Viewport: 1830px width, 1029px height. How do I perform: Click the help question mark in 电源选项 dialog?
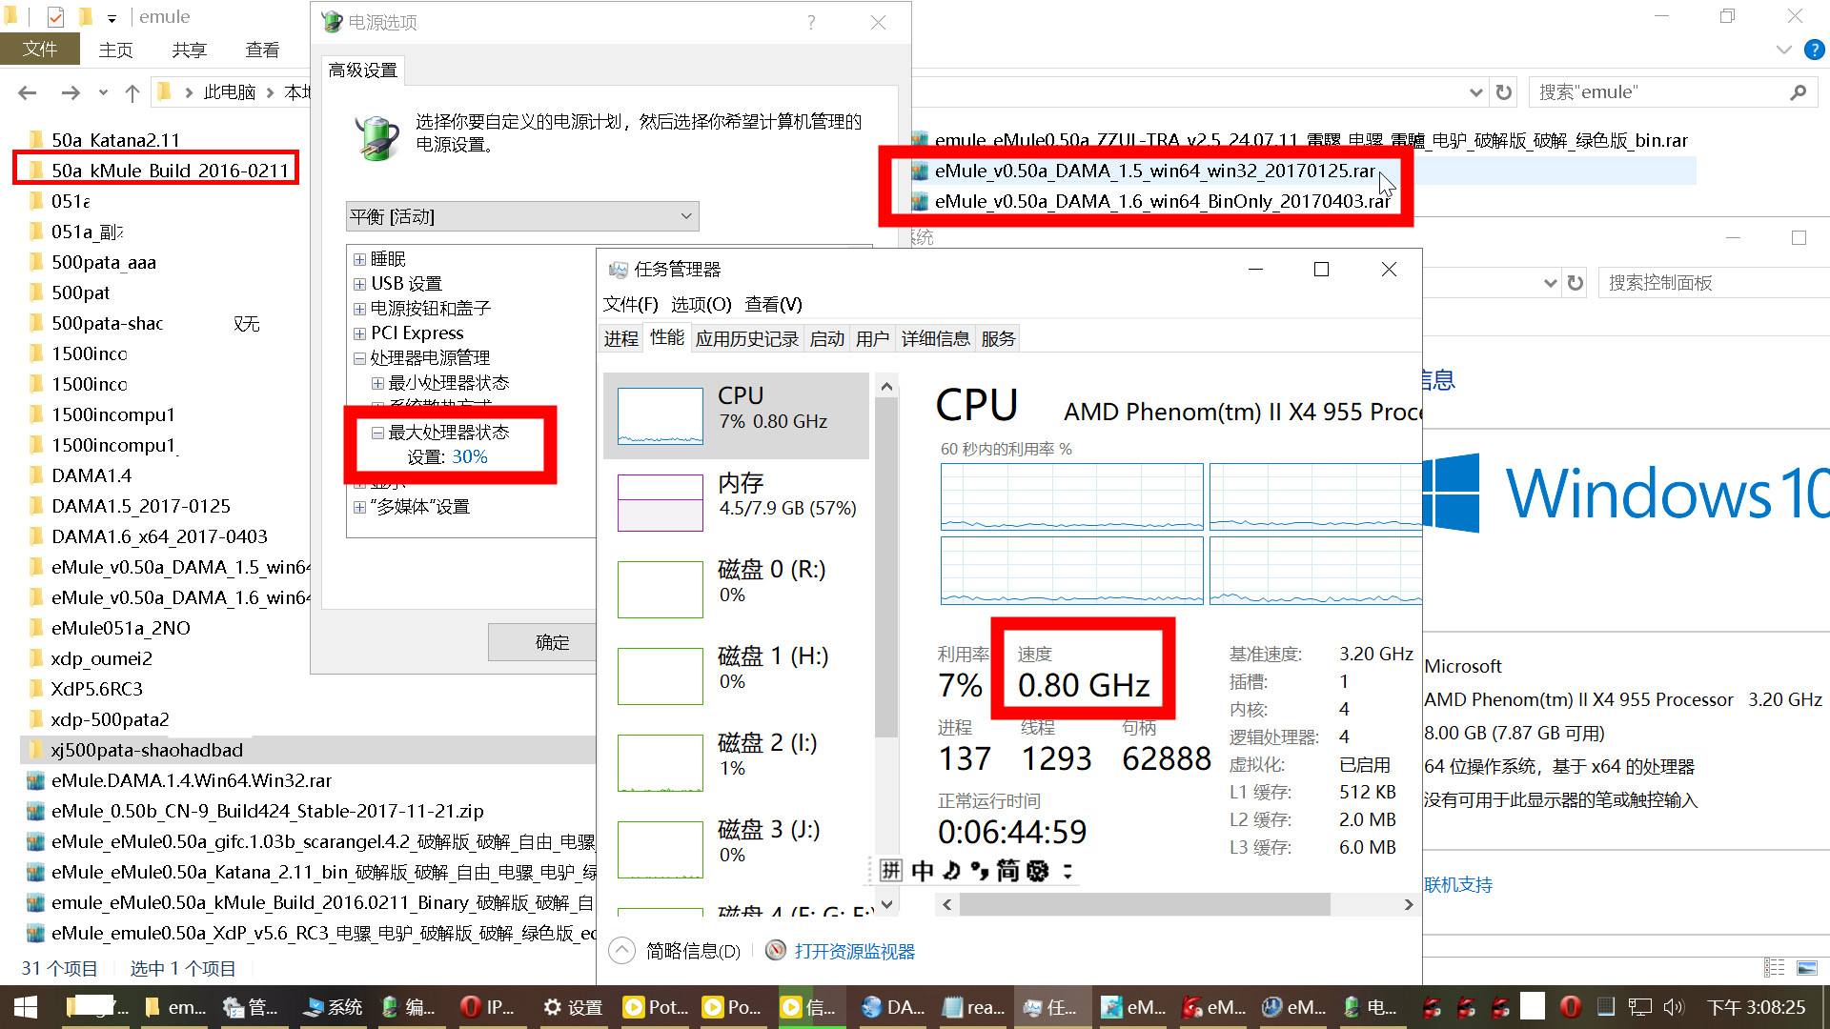click(x=811, y=22)
